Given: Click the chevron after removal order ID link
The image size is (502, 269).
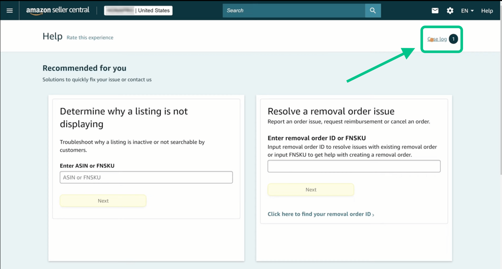Looking at the screenshot, I should point(373,214).
